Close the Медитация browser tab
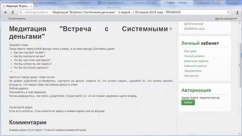The height and width of the screenshot is (136, 242). 31,6
